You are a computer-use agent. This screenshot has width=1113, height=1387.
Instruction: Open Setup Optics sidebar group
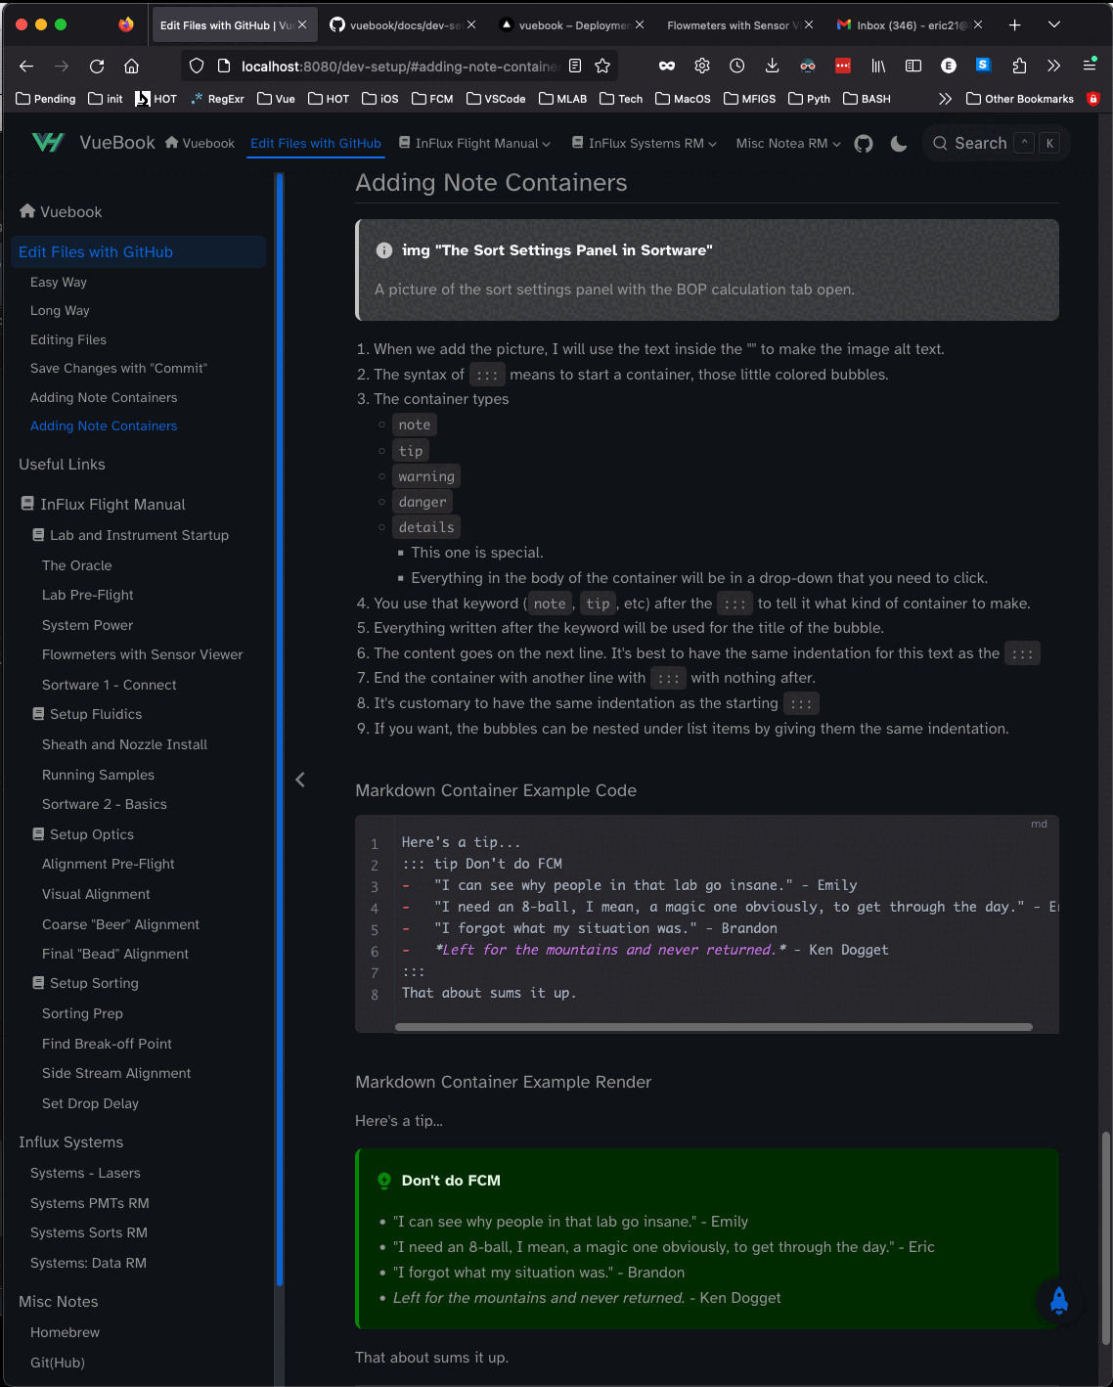coord(83,834)
